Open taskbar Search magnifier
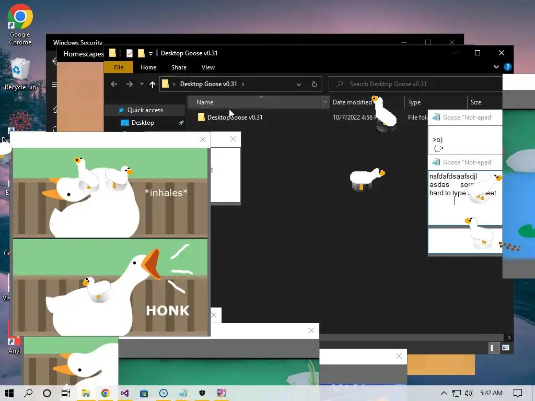This screenshot has width=535, height=401. pyautogui.click(x=28, y=393)
